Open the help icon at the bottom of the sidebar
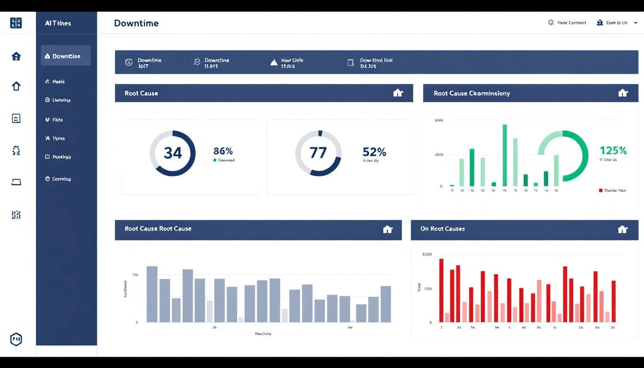This screenshot has height=368, width=644. click(16, 339)
